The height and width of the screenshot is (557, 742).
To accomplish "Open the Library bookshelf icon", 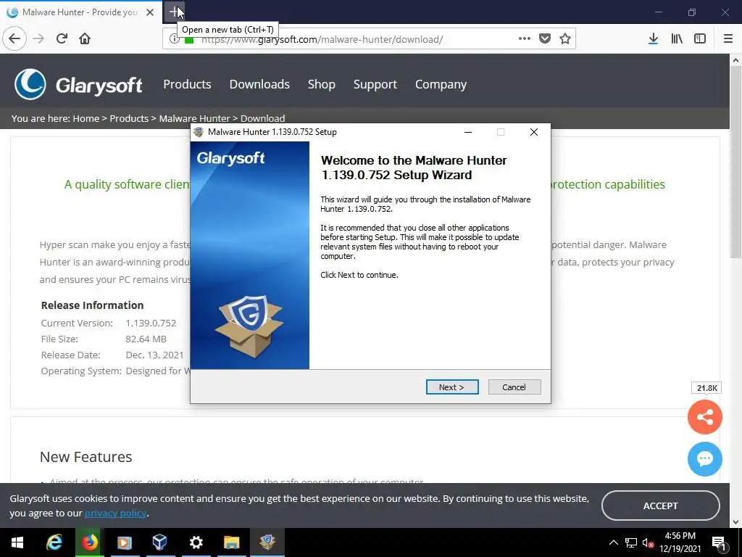I will pos(677,38).
